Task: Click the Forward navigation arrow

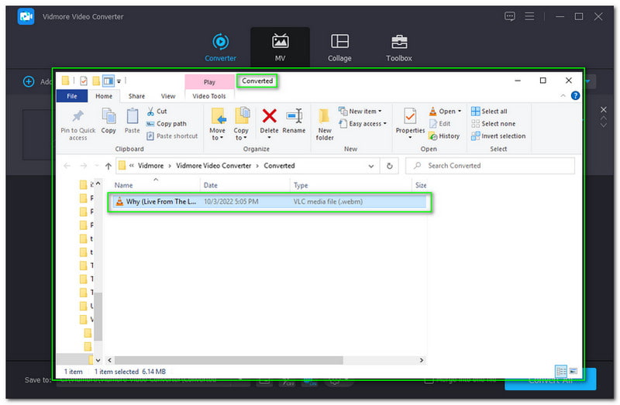Action: (83, 166)
